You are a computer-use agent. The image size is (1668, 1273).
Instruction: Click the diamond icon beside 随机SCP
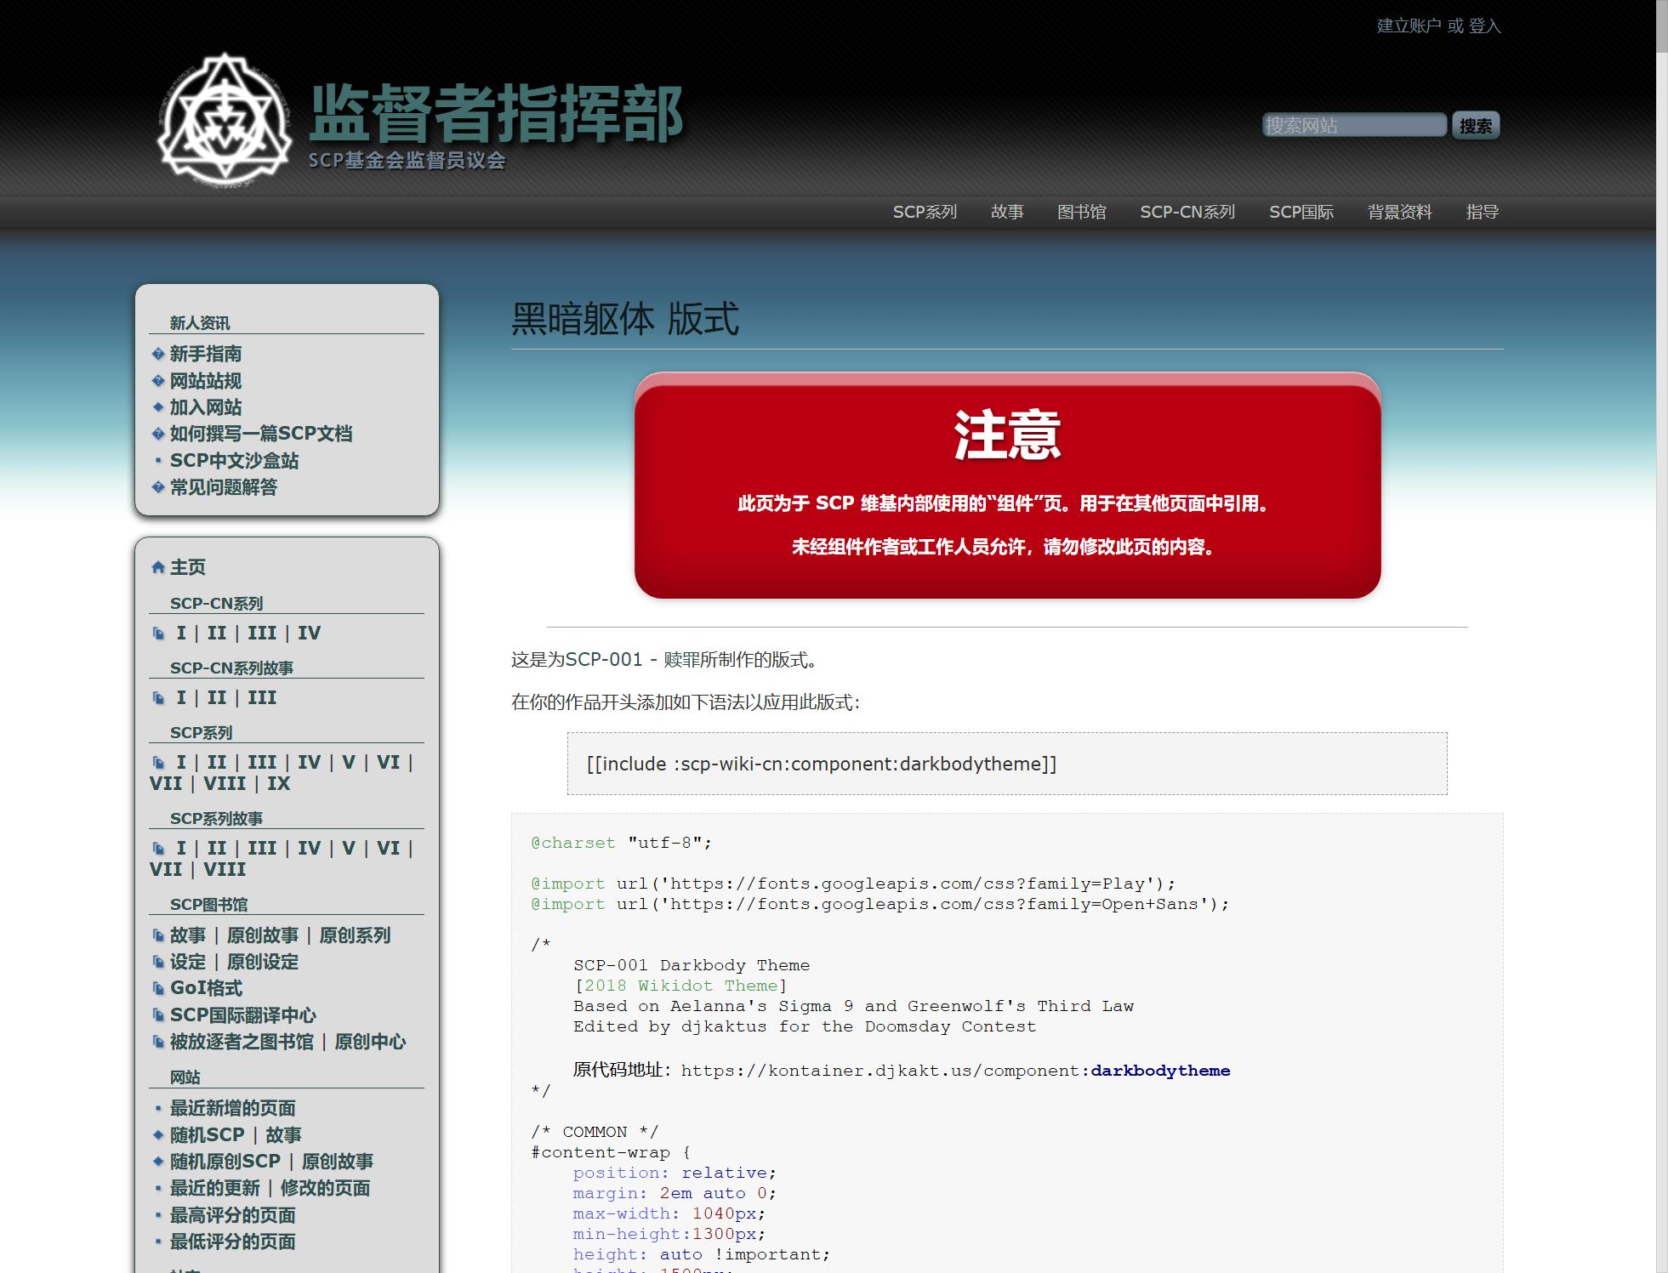click(157, 1135)
